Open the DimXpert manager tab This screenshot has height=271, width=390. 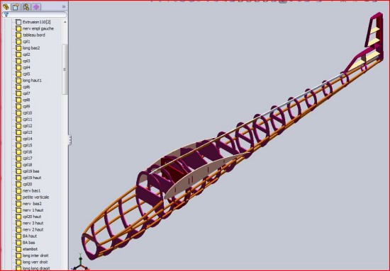36,6
